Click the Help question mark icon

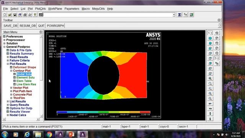point(35,15)
